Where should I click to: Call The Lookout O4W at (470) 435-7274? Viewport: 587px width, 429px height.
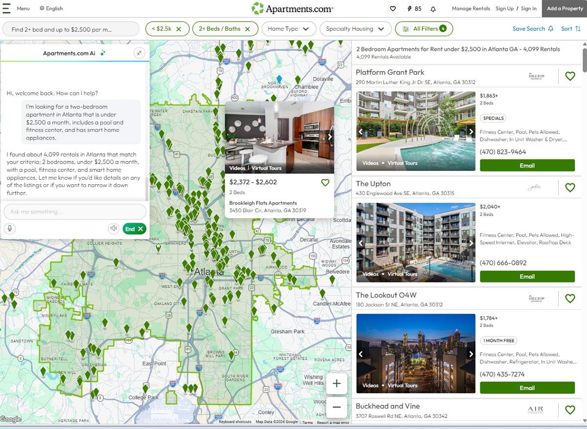click(502, 374)
